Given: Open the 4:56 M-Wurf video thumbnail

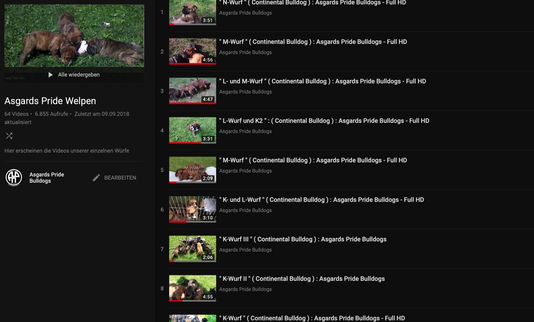Looking at the screenshot, I should (193, 51).
